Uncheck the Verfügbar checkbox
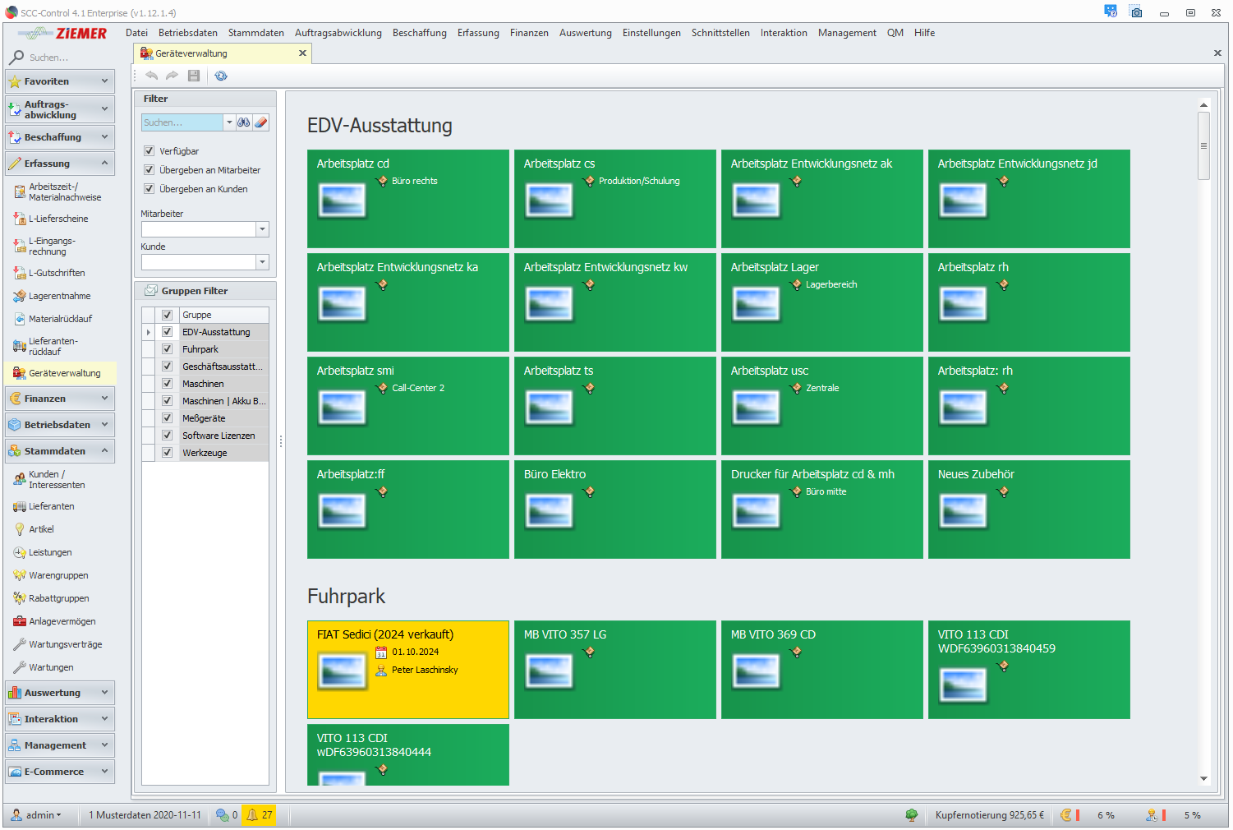The width and height of the screenshot is (1233, 830). [x=150, y=151]
